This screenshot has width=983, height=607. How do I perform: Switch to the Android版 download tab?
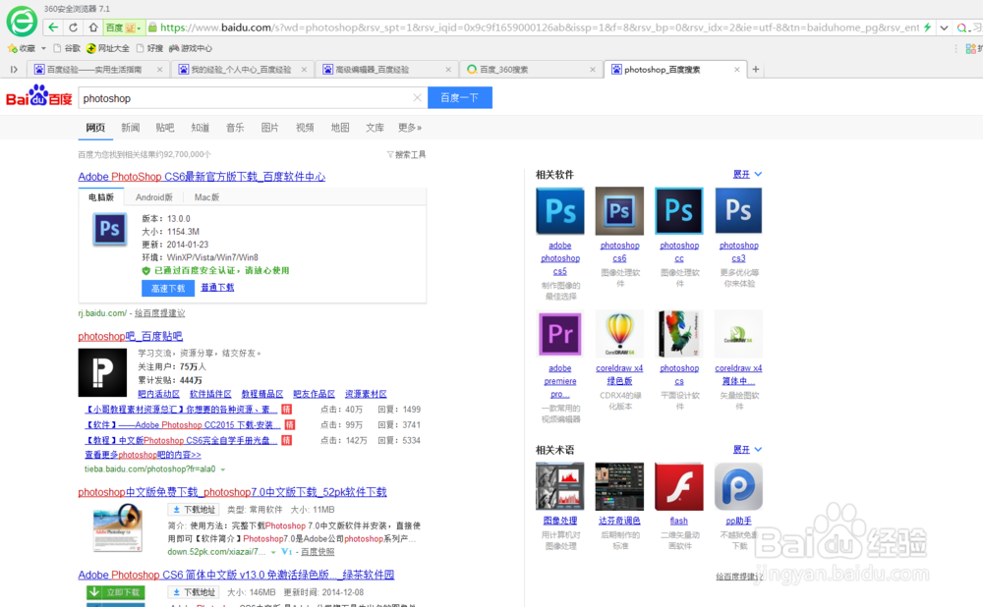click(x=153, y=197)
